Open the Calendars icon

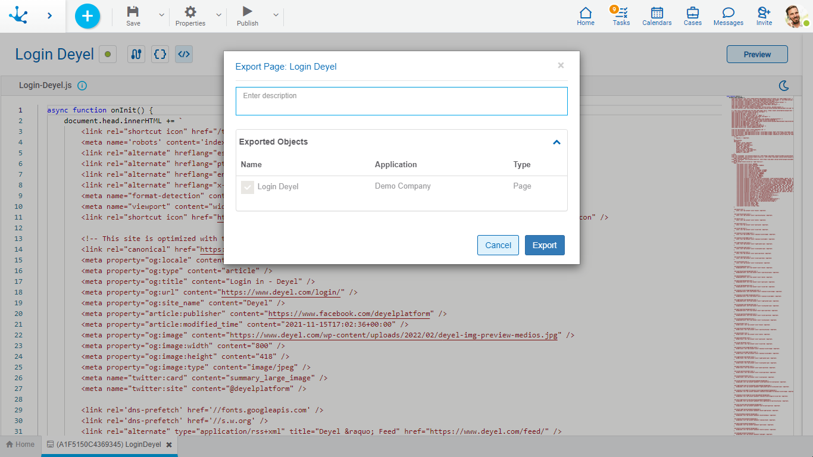tap(657, 16)
